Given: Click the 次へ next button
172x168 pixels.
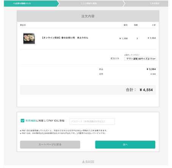Looking at the screenshot, I should (x=125, y=144).
